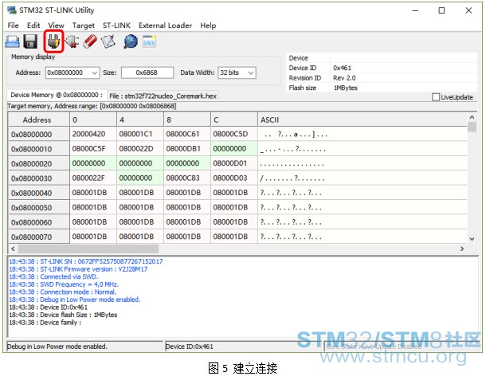The height and width of the screenshot is (376, 486).
Task: Select row address 0x08000020
Action: click(x=39, y=163)
